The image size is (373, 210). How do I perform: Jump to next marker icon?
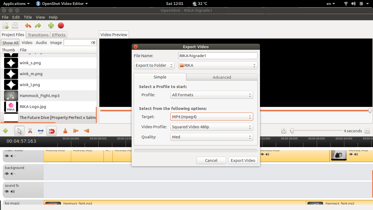[x=87, y=131]
